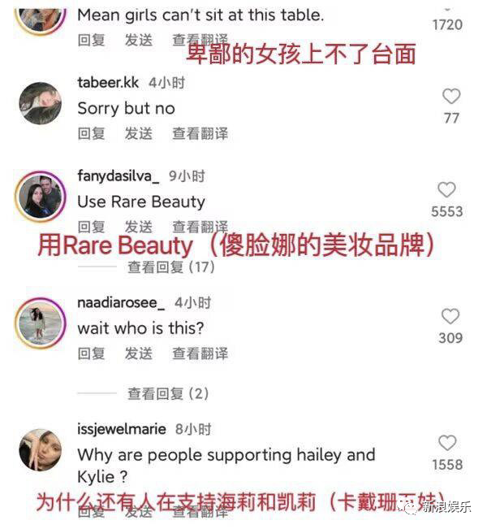The width and height of the screenshot is (487, 529).
Task: Send (发送) naadiarosee_'s comment
Action: click(x=139, y=354)
